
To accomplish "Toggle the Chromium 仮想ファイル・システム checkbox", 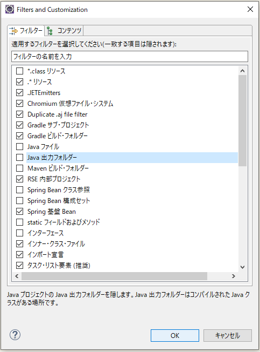I will 20,103.
